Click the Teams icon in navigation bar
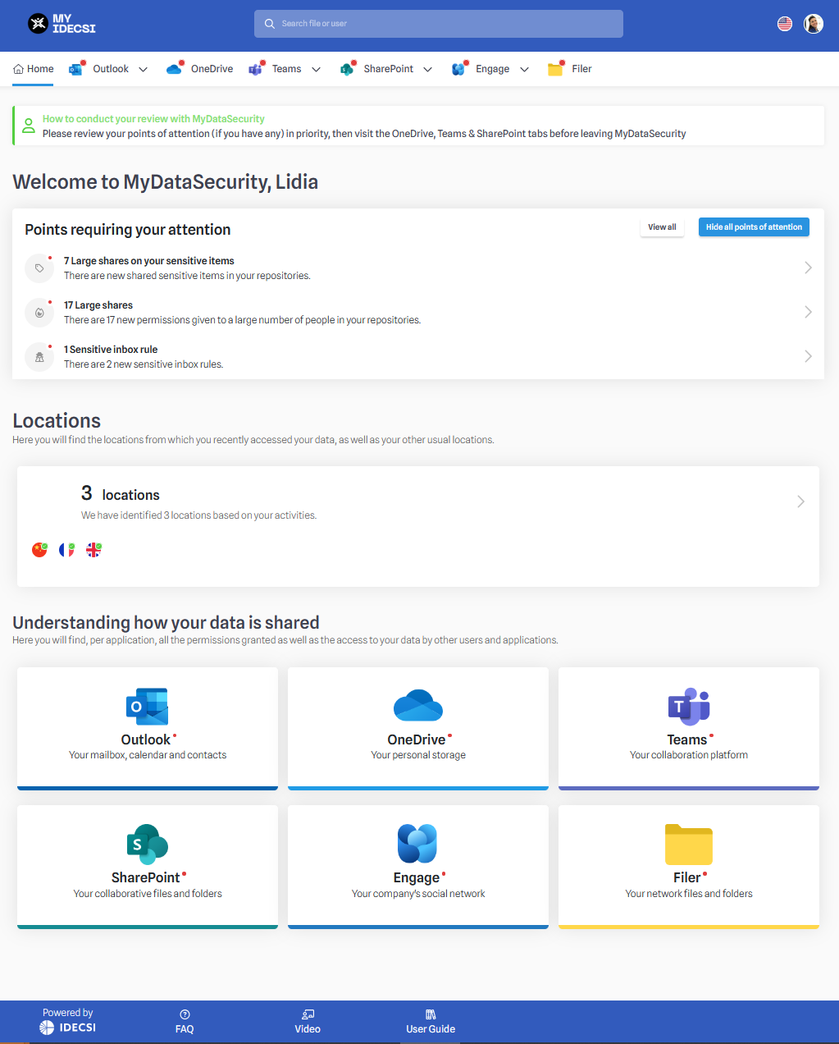Image resolution: width=839 pixels, height=1044 pixels. (x=256, y=69)
